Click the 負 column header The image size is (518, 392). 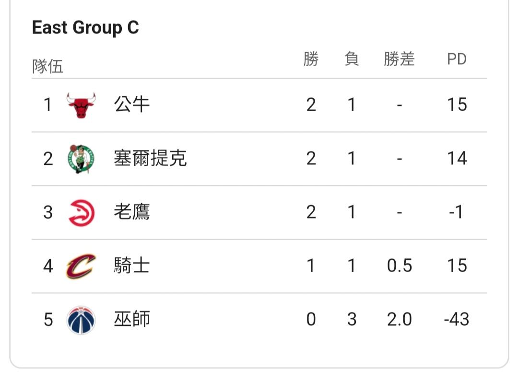pyautogui.click(x=352, y=59)
